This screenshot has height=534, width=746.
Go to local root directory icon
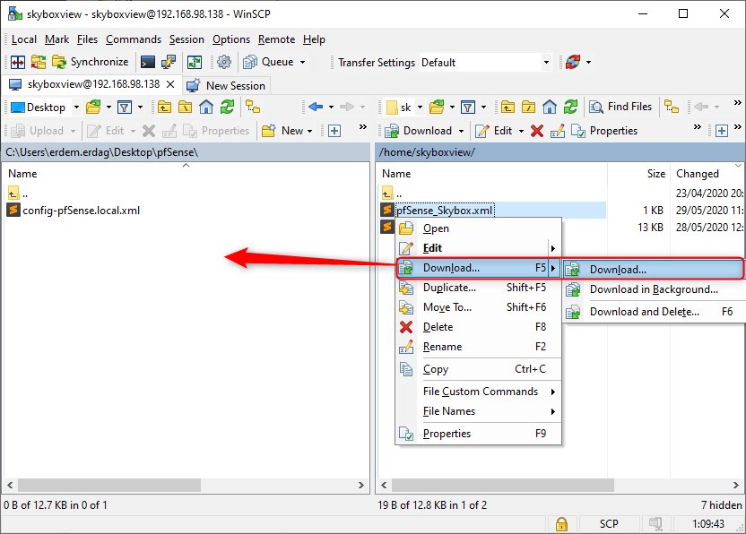(x=185, y=107)
